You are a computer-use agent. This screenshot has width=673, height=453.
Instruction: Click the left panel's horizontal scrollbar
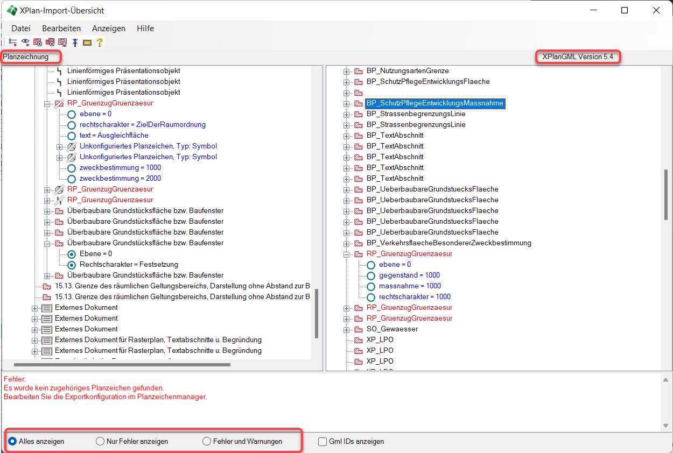pyautogui.click(x=122, y=365)
